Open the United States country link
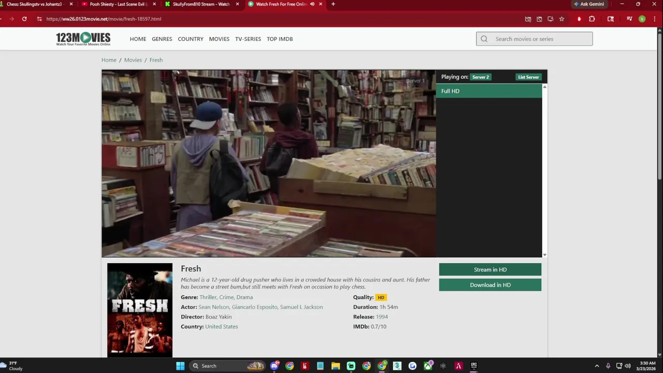663x373 pixels. (x=221, y=327)
